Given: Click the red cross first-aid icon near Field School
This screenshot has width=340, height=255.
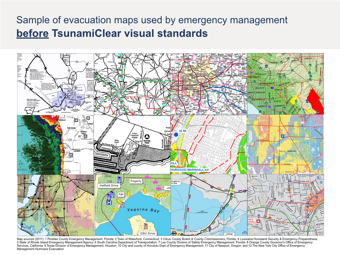Looking at the screenshot, I should pos(258,221).
